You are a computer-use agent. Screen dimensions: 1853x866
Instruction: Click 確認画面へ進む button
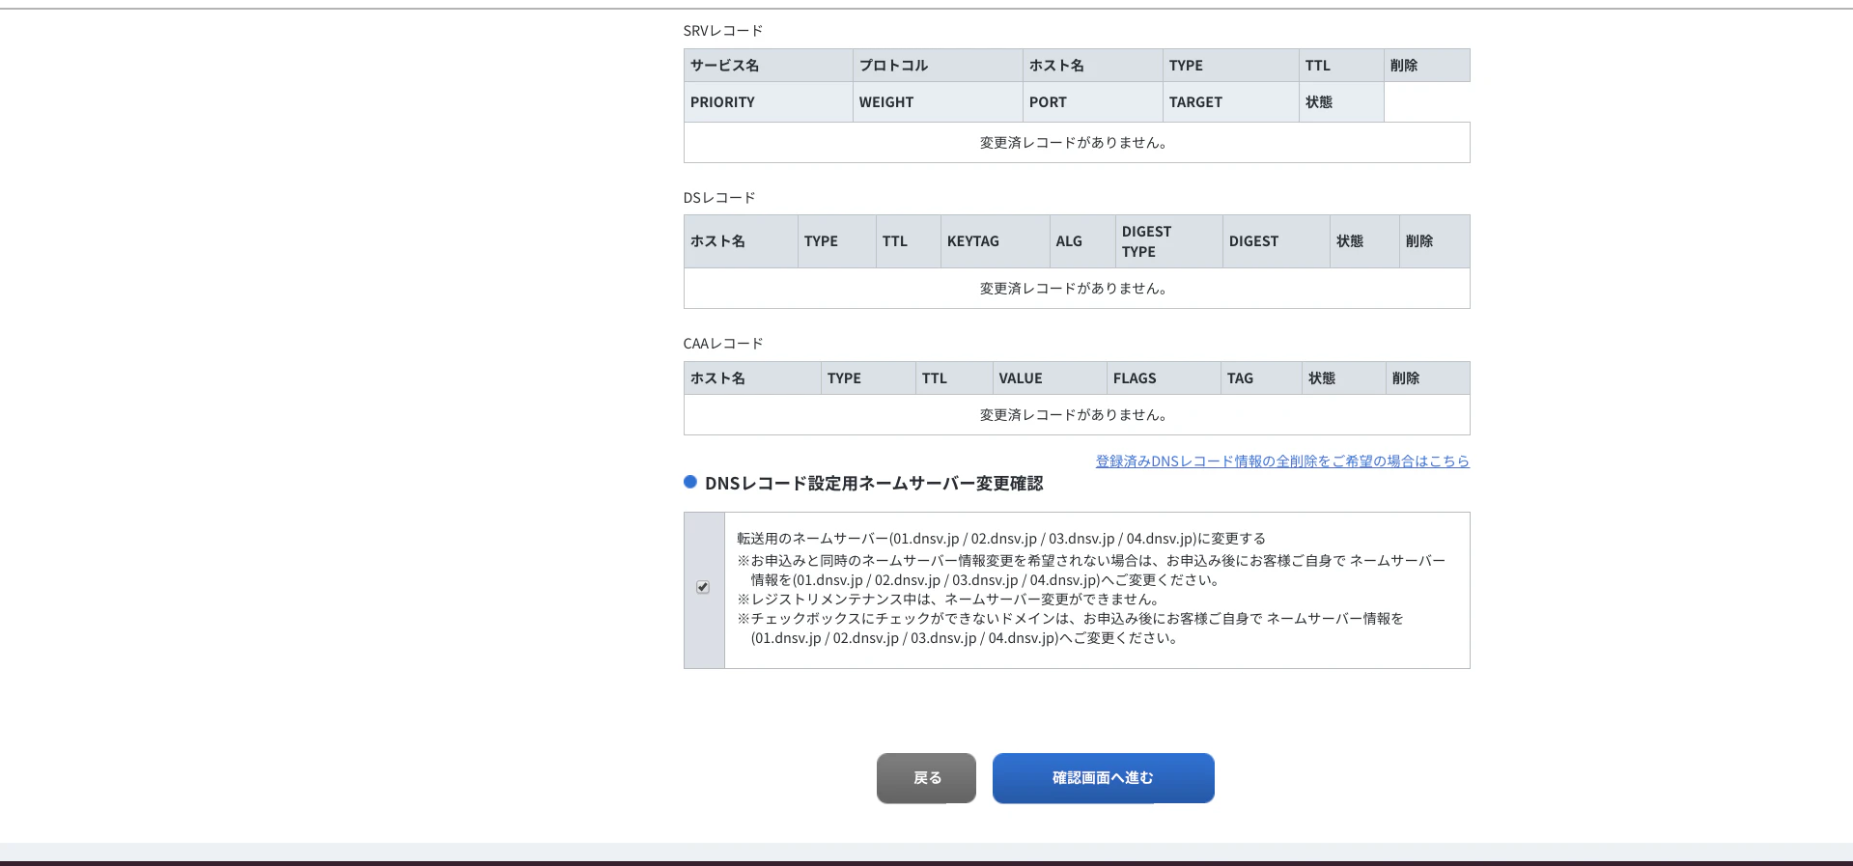1103,778
